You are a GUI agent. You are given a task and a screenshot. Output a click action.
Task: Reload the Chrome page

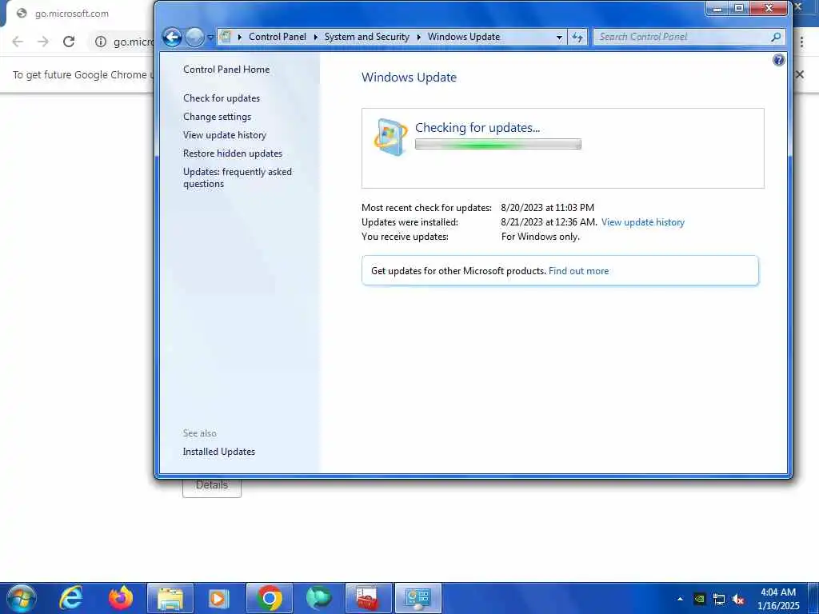[69, 42]
